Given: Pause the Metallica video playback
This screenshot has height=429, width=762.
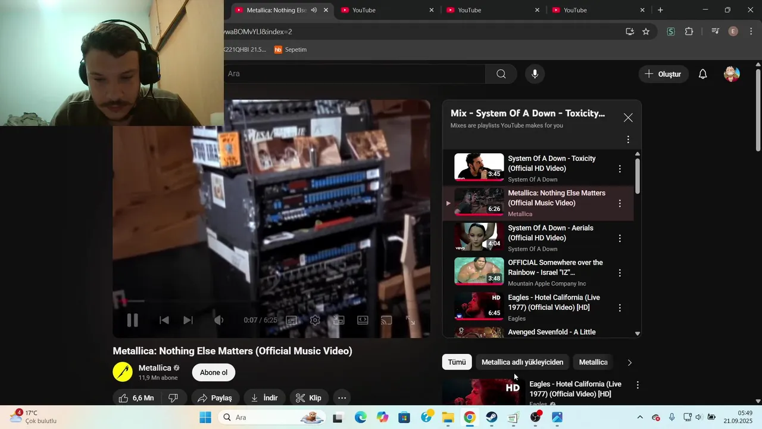Looking at the screenshot, I should (132, 320).
